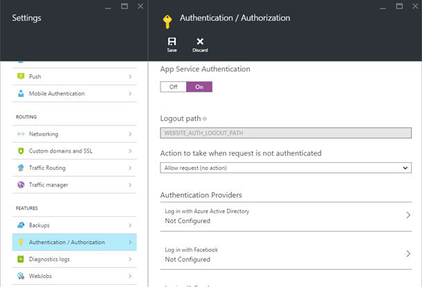Viewport: 422px width, 287px height.
Task: Close the Authentication / Authorization blade
Action: tap(415, 6)
